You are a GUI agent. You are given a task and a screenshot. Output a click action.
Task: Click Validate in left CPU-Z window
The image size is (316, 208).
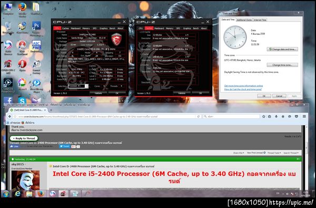[x=98, y=93]
